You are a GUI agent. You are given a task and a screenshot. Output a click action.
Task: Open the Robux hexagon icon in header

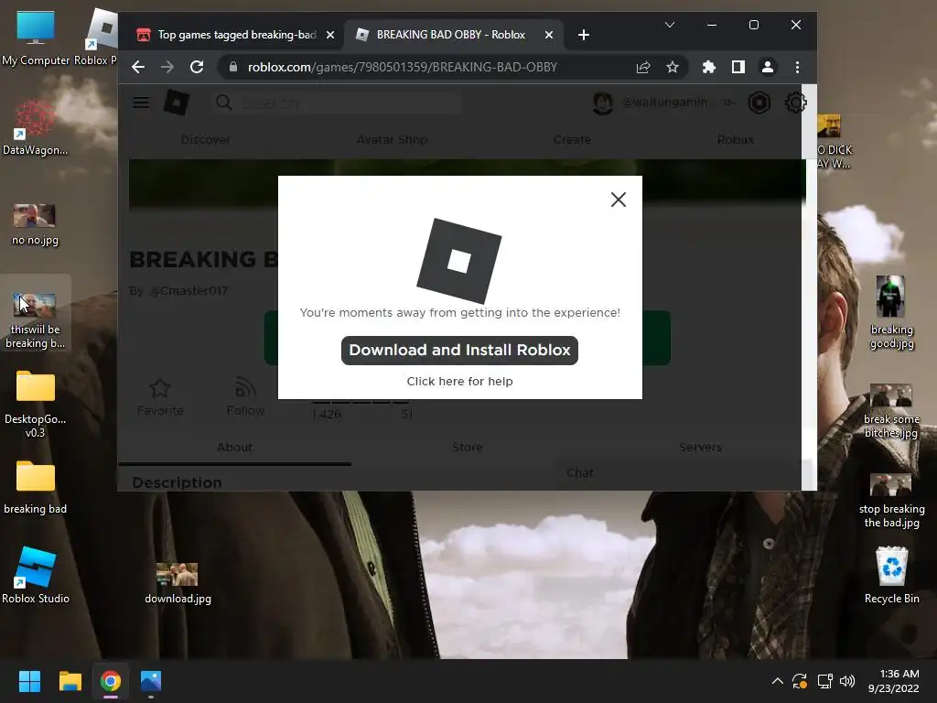click(x=759, y=103)
